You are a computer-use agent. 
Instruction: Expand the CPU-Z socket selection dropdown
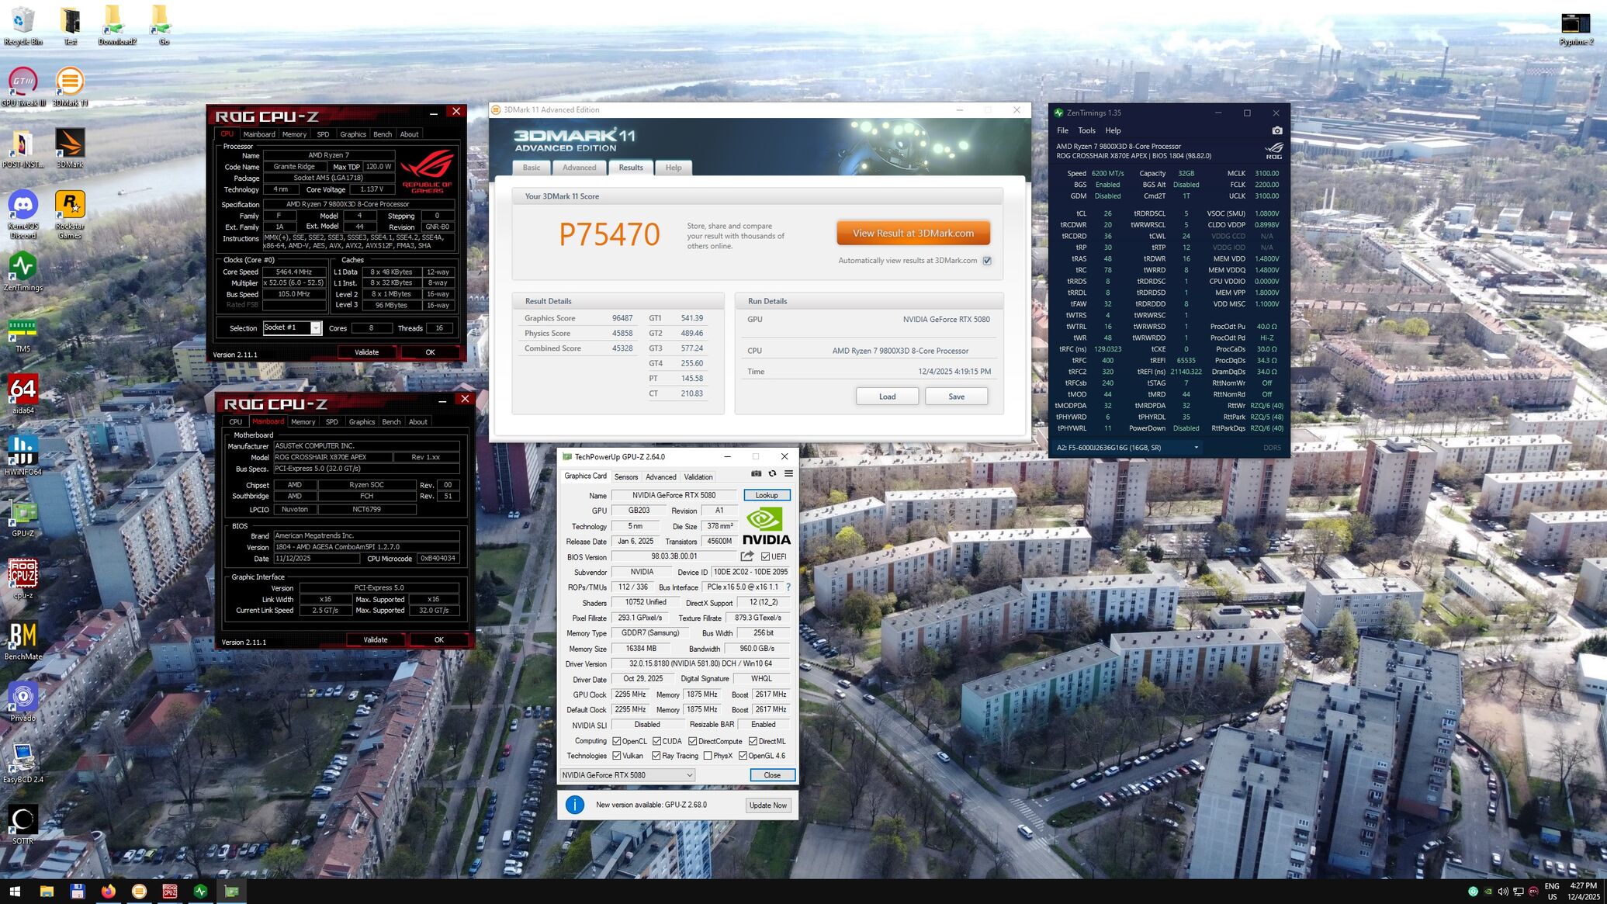coord(315,328)
